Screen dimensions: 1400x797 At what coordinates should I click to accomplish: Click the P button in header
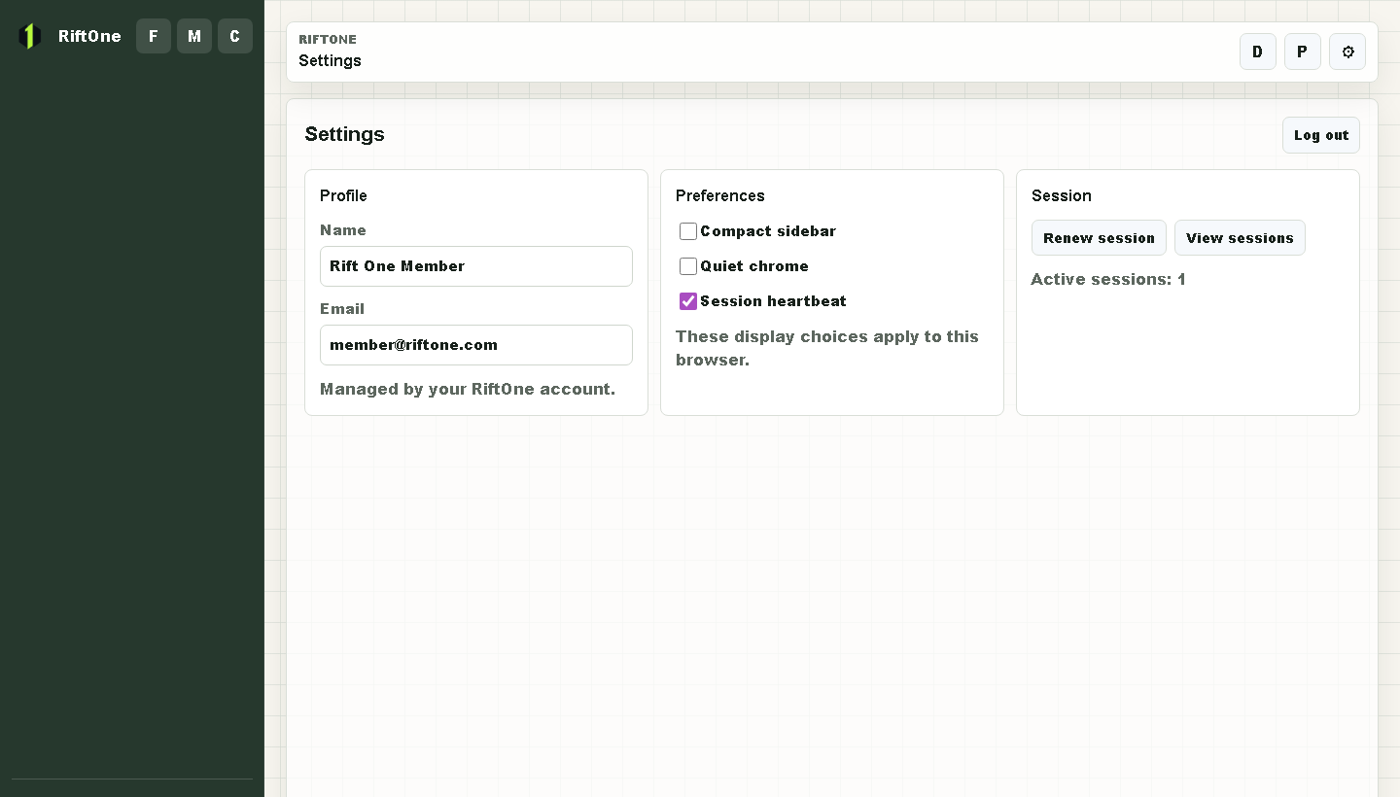pos(1303,52)
